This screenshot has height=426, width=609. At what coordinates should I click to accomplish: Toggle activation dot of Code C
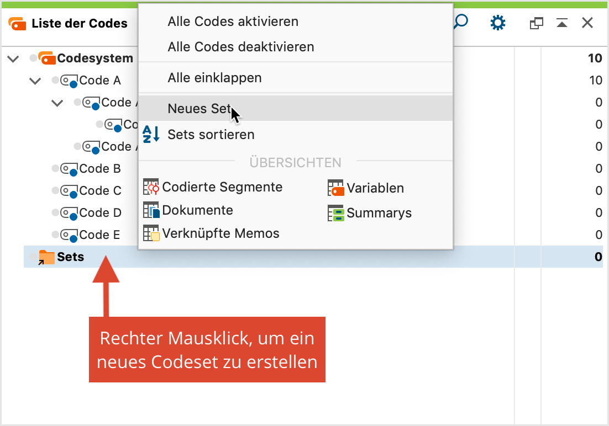pos(56,190)
